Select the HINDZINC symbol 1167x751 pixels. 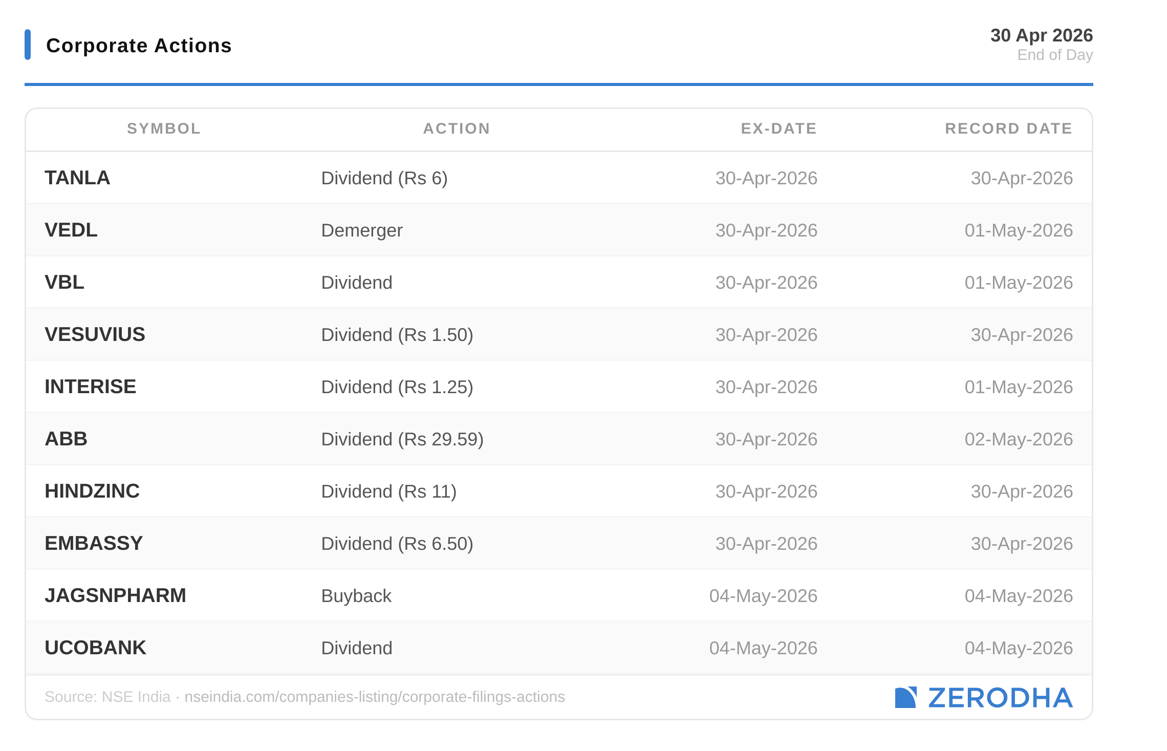92,491
